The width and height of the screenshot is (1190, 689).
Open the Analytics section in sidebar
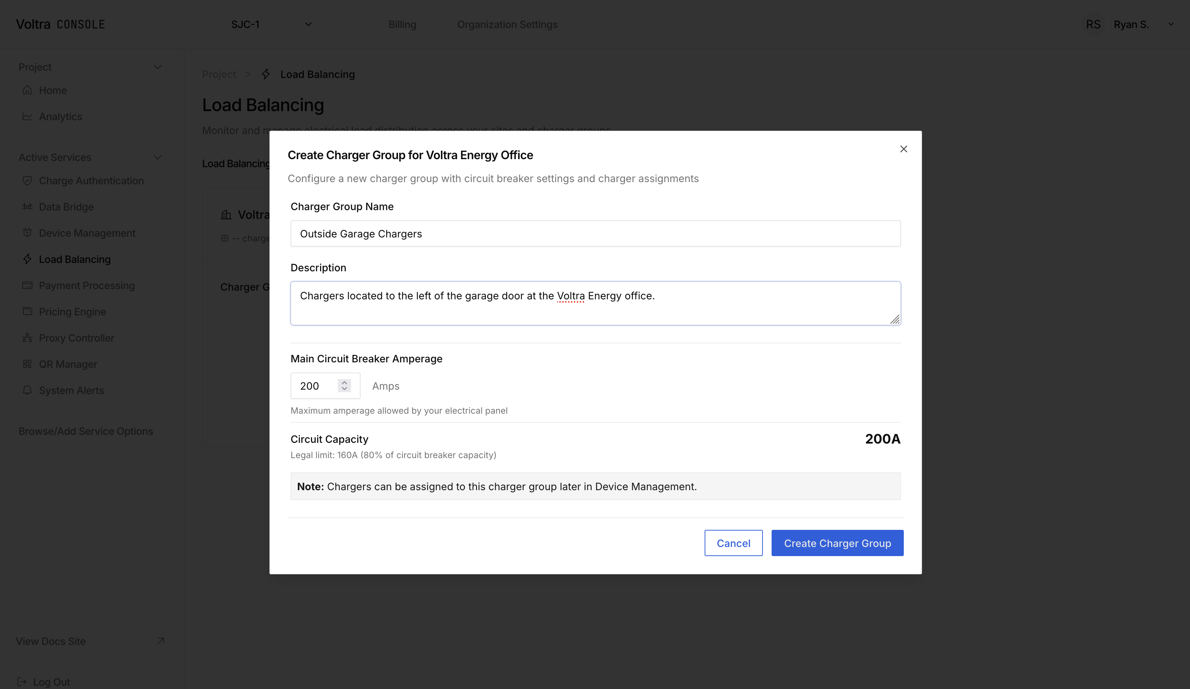point(27,117)
